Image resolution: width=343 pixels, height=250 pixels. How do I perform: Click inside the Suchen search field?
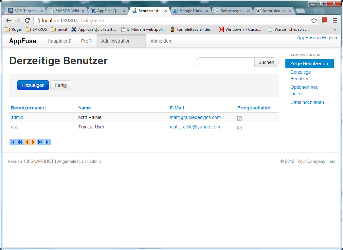click(x=225, y=62)
